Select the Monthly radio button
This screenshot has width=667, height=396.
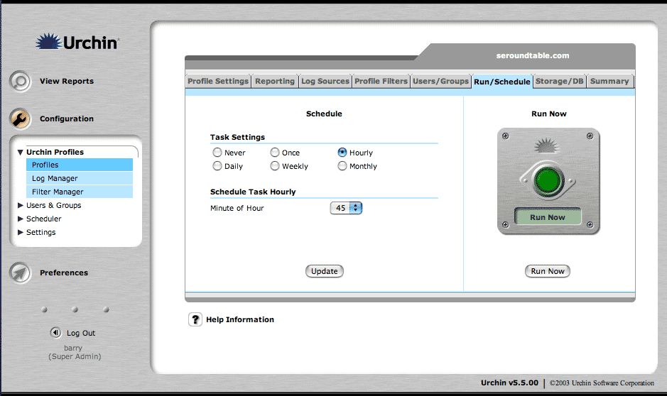(342, 165)
